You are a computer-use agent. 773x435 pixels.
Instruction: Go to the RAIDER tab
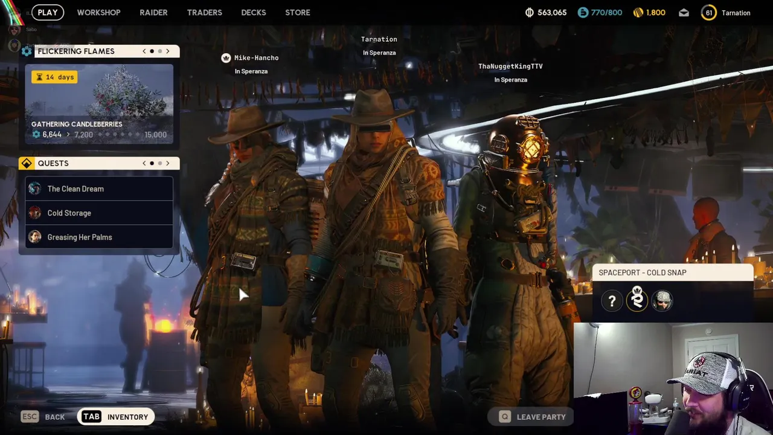tap(153, 12)
